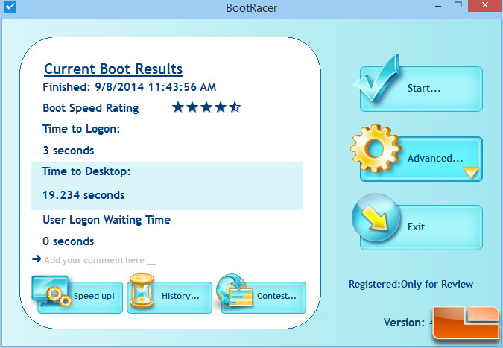Click the globe Contest icon

[x=234, y=290]
